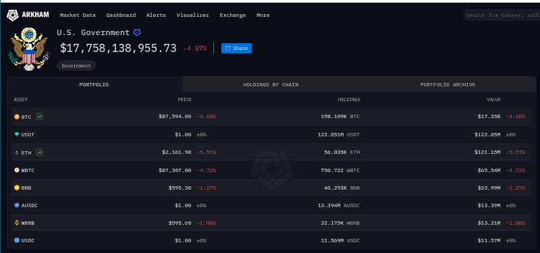
Task: Sort by the HOLDINGS column header
Action: (x=349, y=100)
